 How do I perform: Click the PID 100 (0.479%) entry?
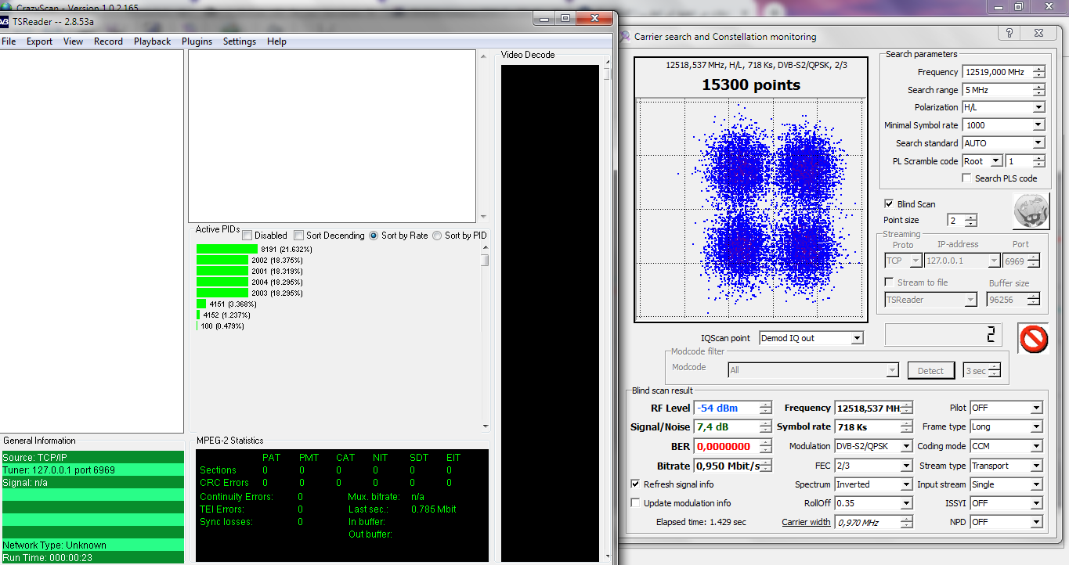coord(222,326)
